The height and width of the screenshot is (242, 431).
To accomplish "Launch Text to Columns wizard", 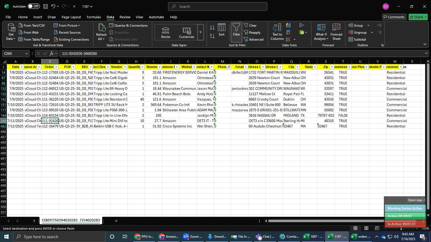I will (277, 32).
